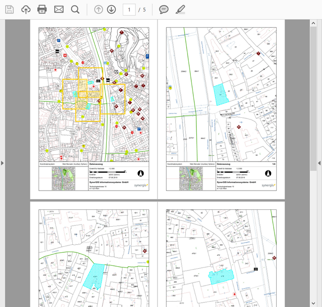322x307 pixels.
Task: Click the overview map on page one
Action: 63,179
